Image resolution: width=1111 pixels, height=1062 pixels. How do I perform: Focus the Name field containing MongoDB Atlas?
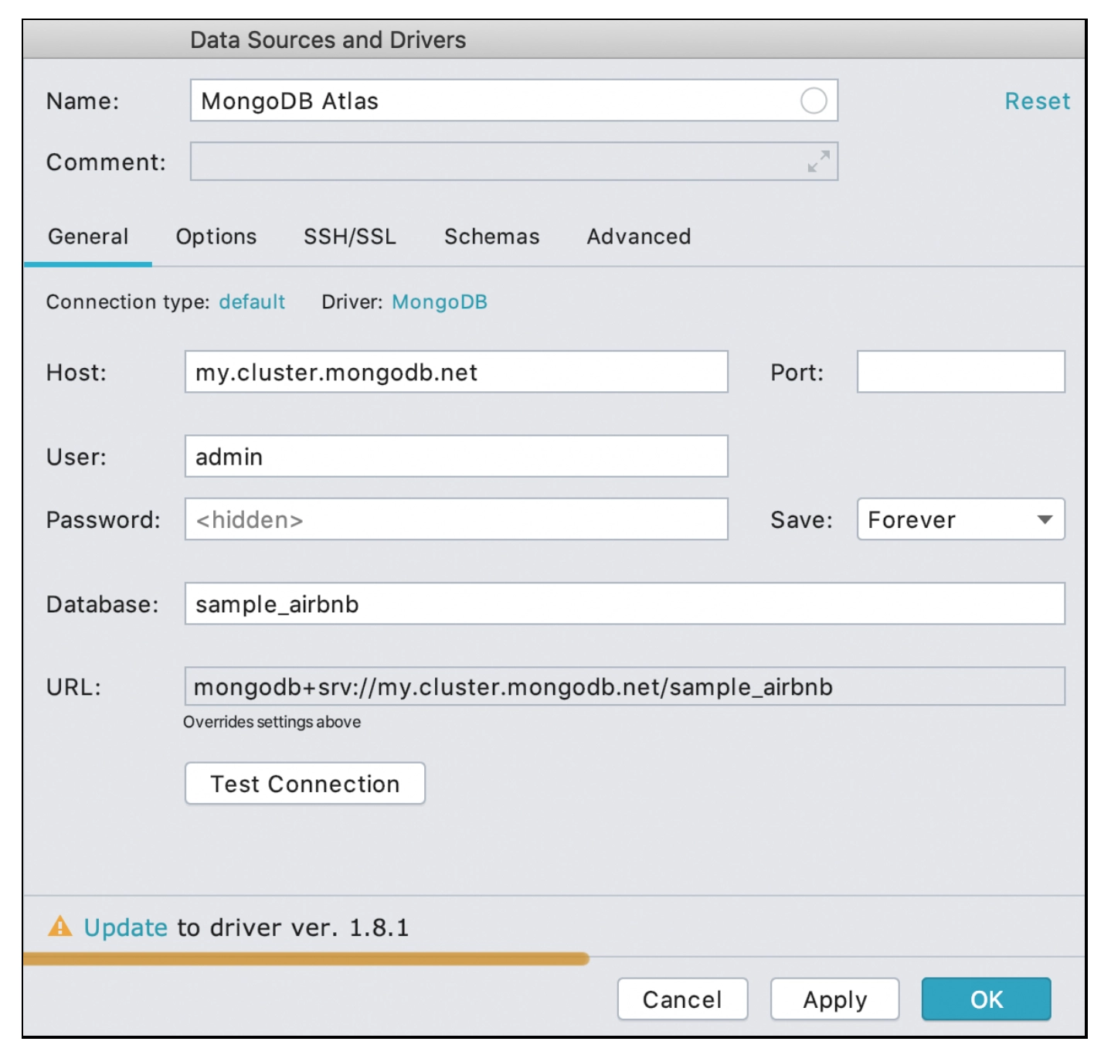click(x=514, y=100)
